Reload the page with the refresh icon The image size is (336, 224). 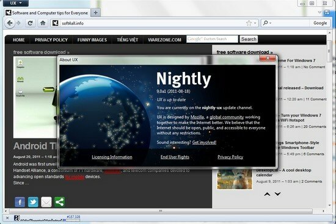(x=30, y=23)
